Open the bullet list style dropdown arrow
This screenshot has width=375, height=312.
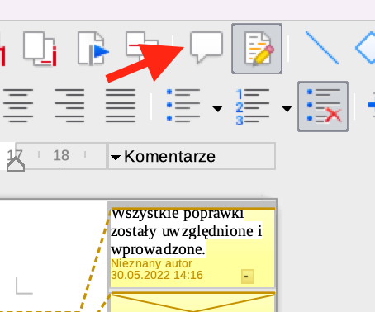click(217, 109)
